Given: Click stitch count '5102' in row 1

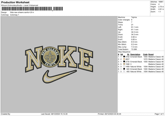Looking at the screenshot, I should click(127, 57).
